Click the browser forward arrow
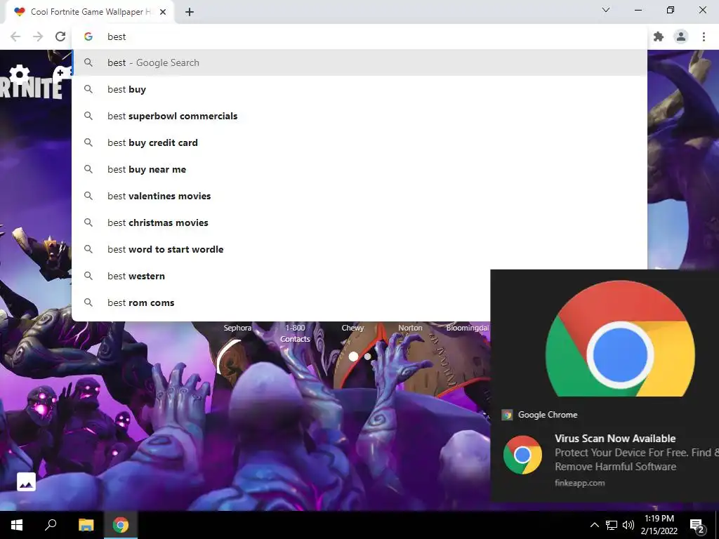 pyautogui.click(x=38, y=36)
